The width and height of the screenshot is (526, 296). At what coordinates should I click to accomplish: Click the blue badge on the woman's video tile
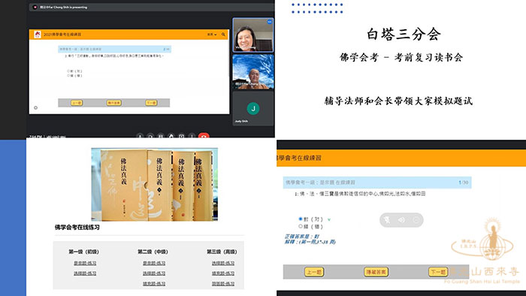pos(269,22)
